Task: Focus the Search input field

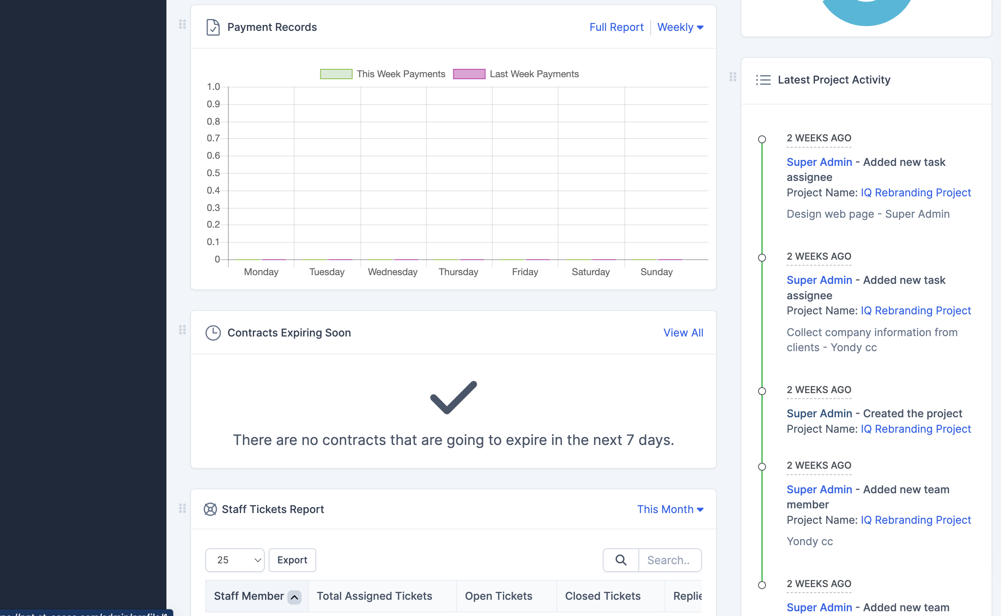Action: (x=669, y=560)
